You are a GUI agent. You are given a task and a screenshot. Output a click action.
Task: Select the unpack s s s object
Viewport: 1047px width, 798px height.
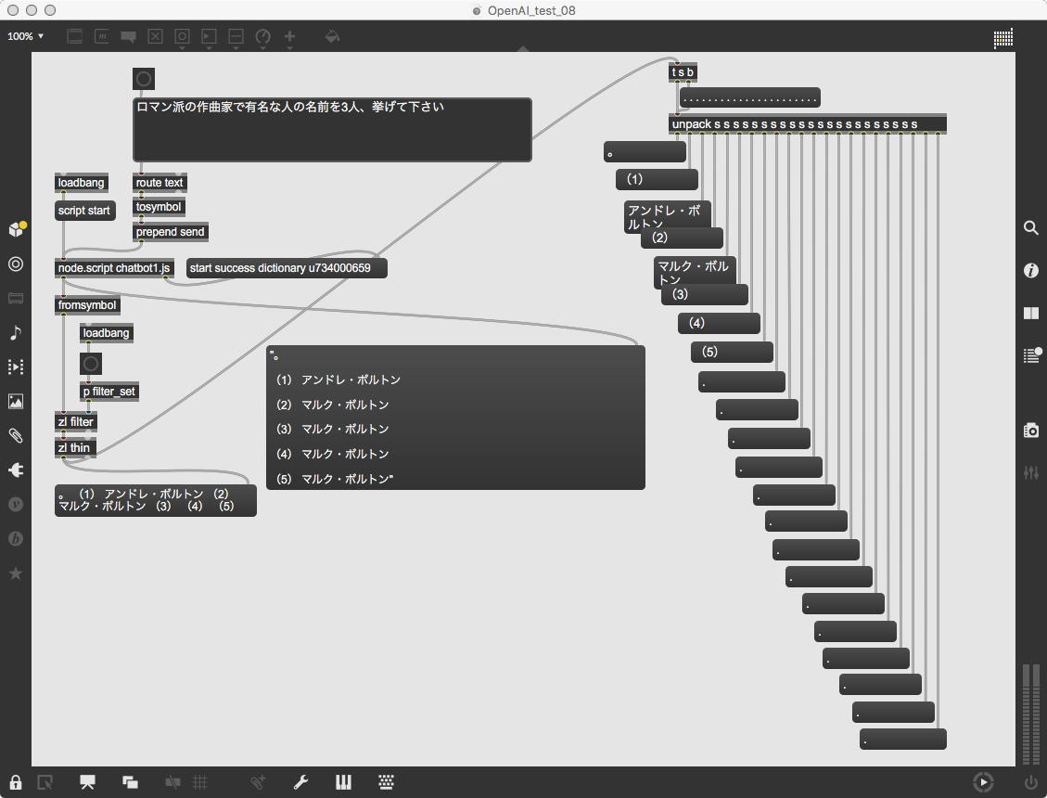click(808, 124)
